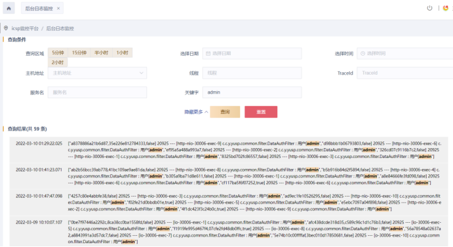The height and width of the screenshot is (247, 453).
Task: Select the 1小时 range option
Action: pyautogui.click(x=122, y=52)
